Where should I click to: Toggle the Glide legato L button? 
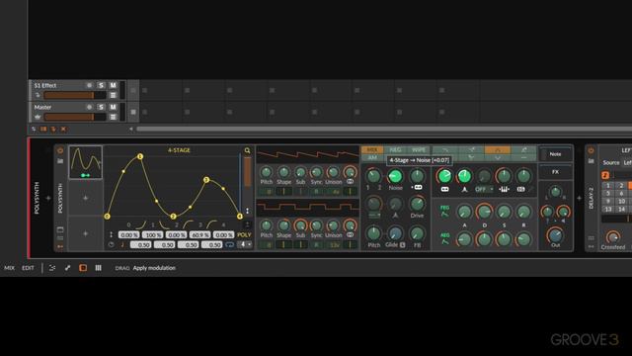click(402, 245)
